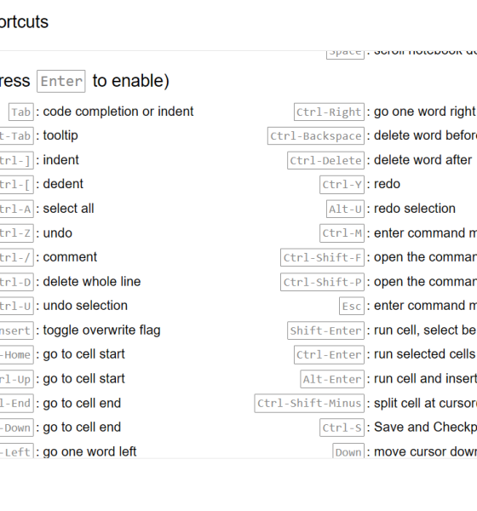Click the Ctrl-S save shortcut badge
477x511 pixels.
tap(342, 428)
